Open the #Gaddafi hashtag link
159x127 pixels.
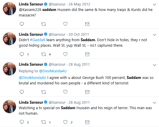(x=38, y=40)
